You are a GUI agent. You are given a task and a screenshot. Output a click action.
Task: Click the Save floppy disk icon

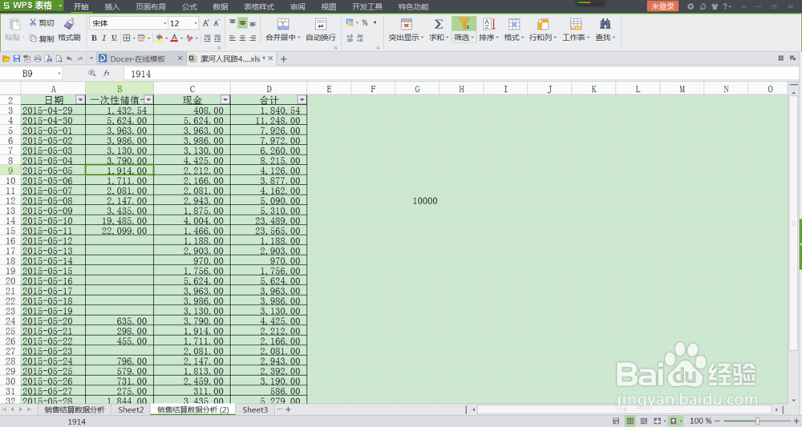click(x=16, y=58)
